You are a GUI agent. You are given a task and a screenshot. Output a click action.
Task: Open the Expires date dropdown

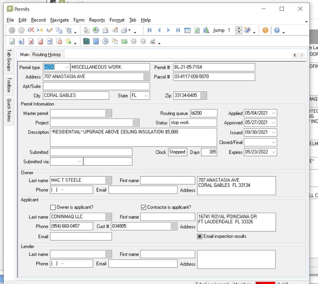click(x=274, y=152)
